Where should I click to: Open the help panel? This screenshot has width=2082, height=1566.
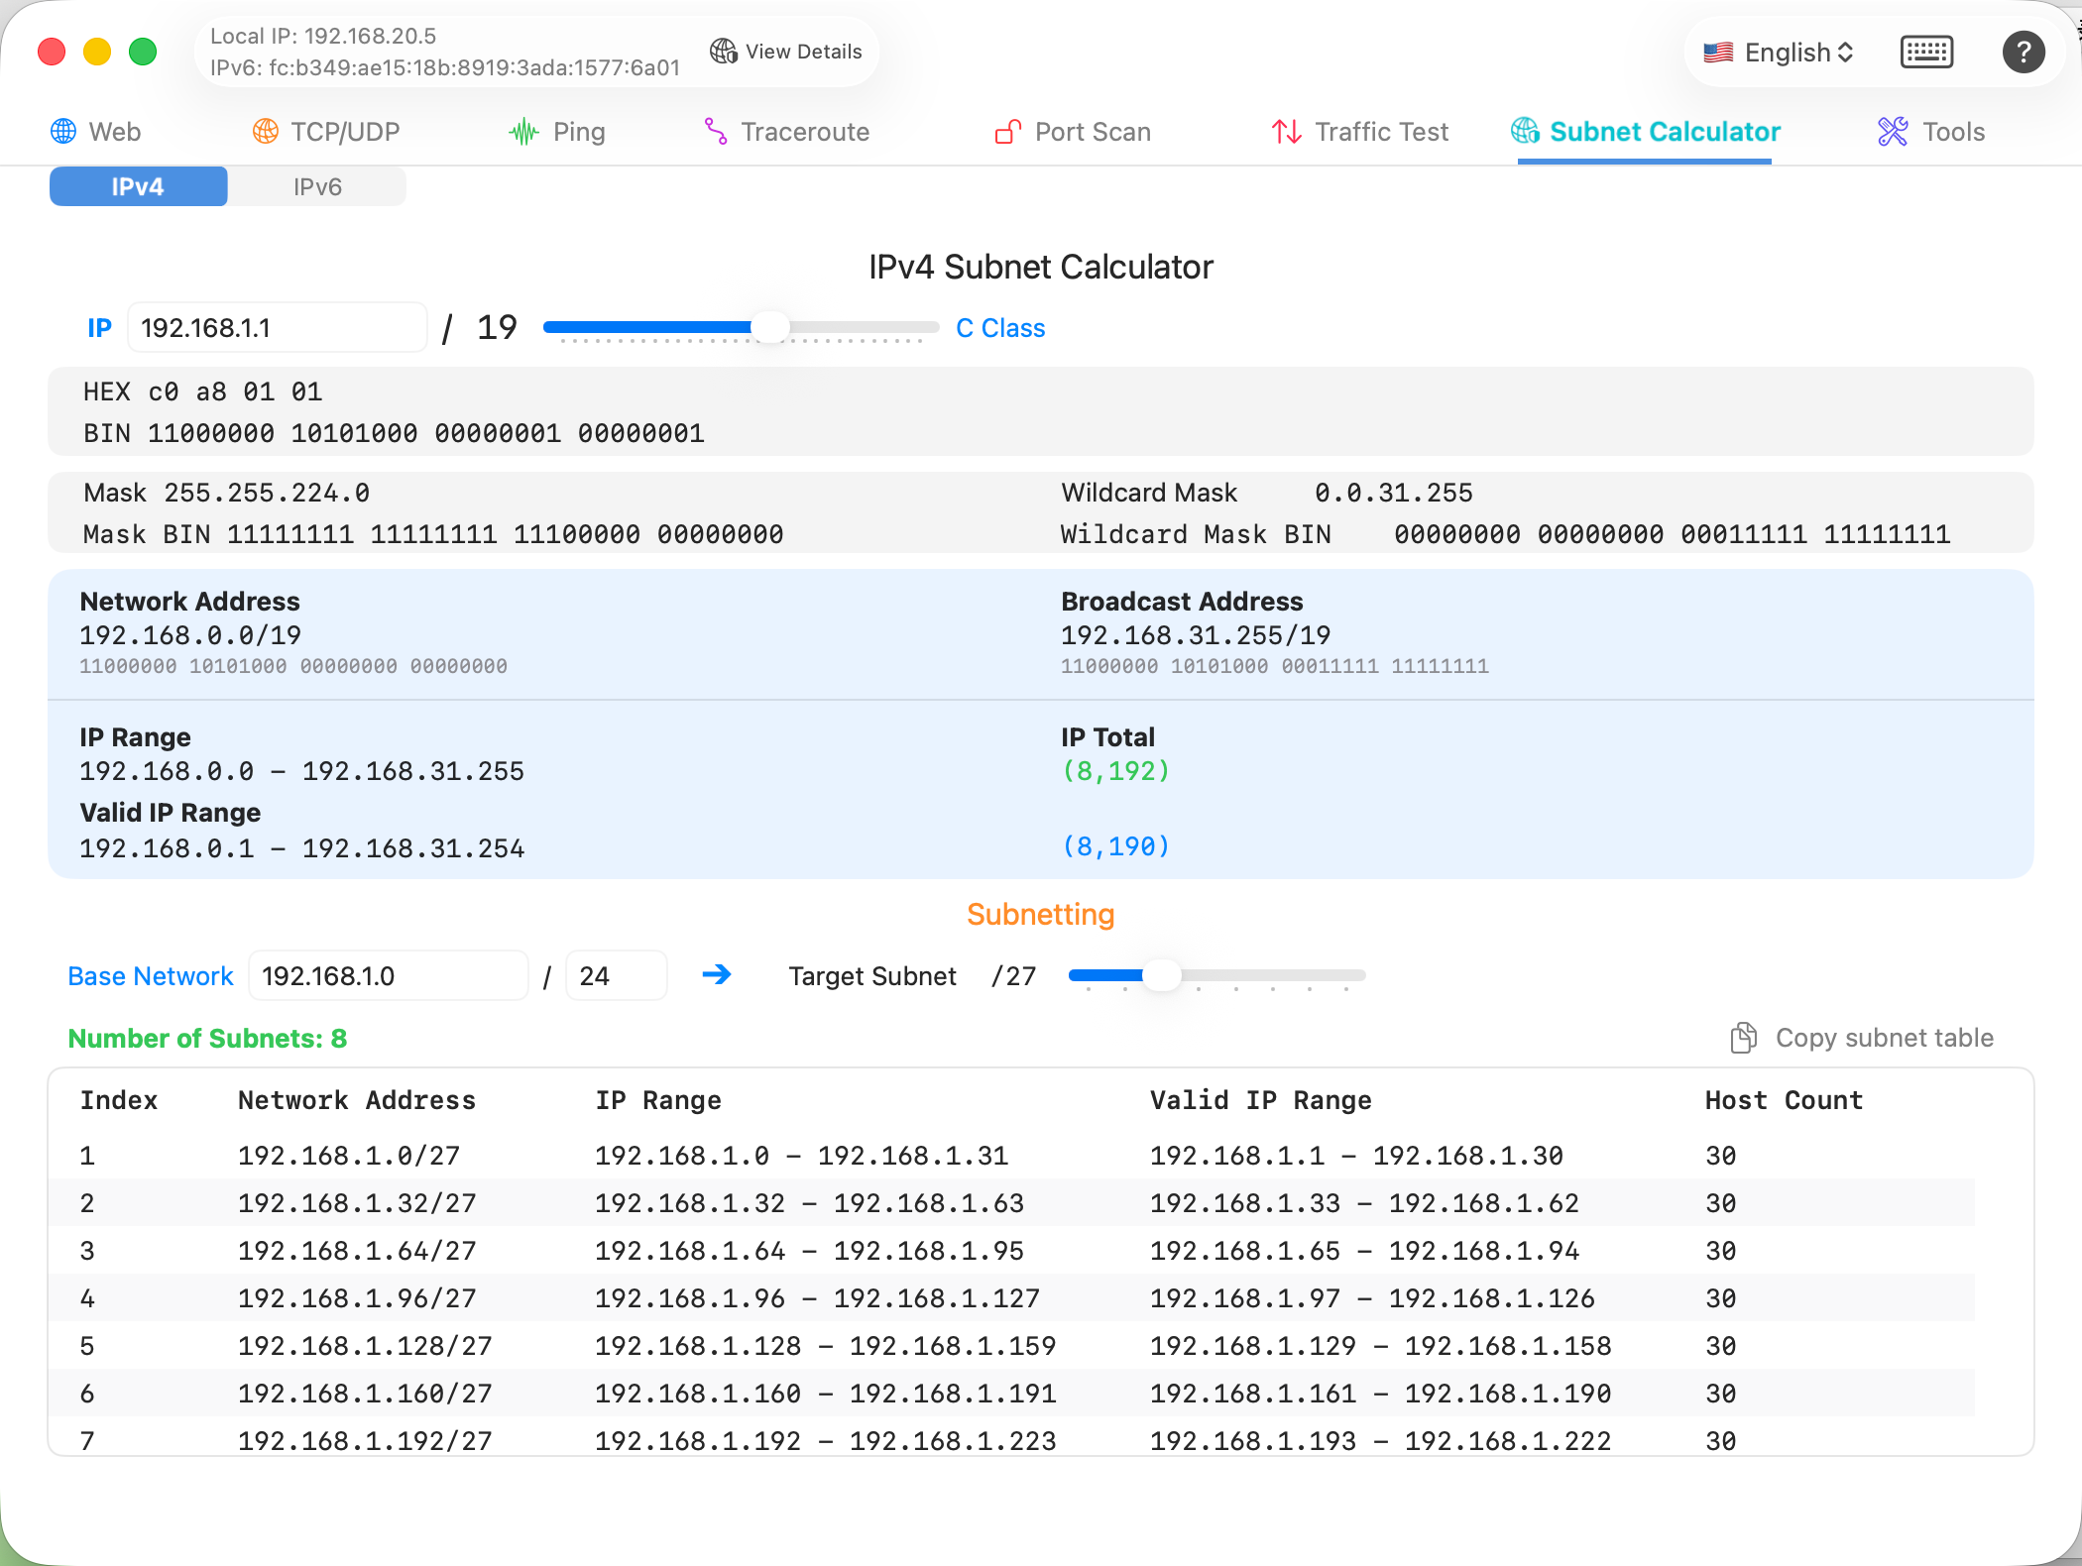tap(2024, 52)
